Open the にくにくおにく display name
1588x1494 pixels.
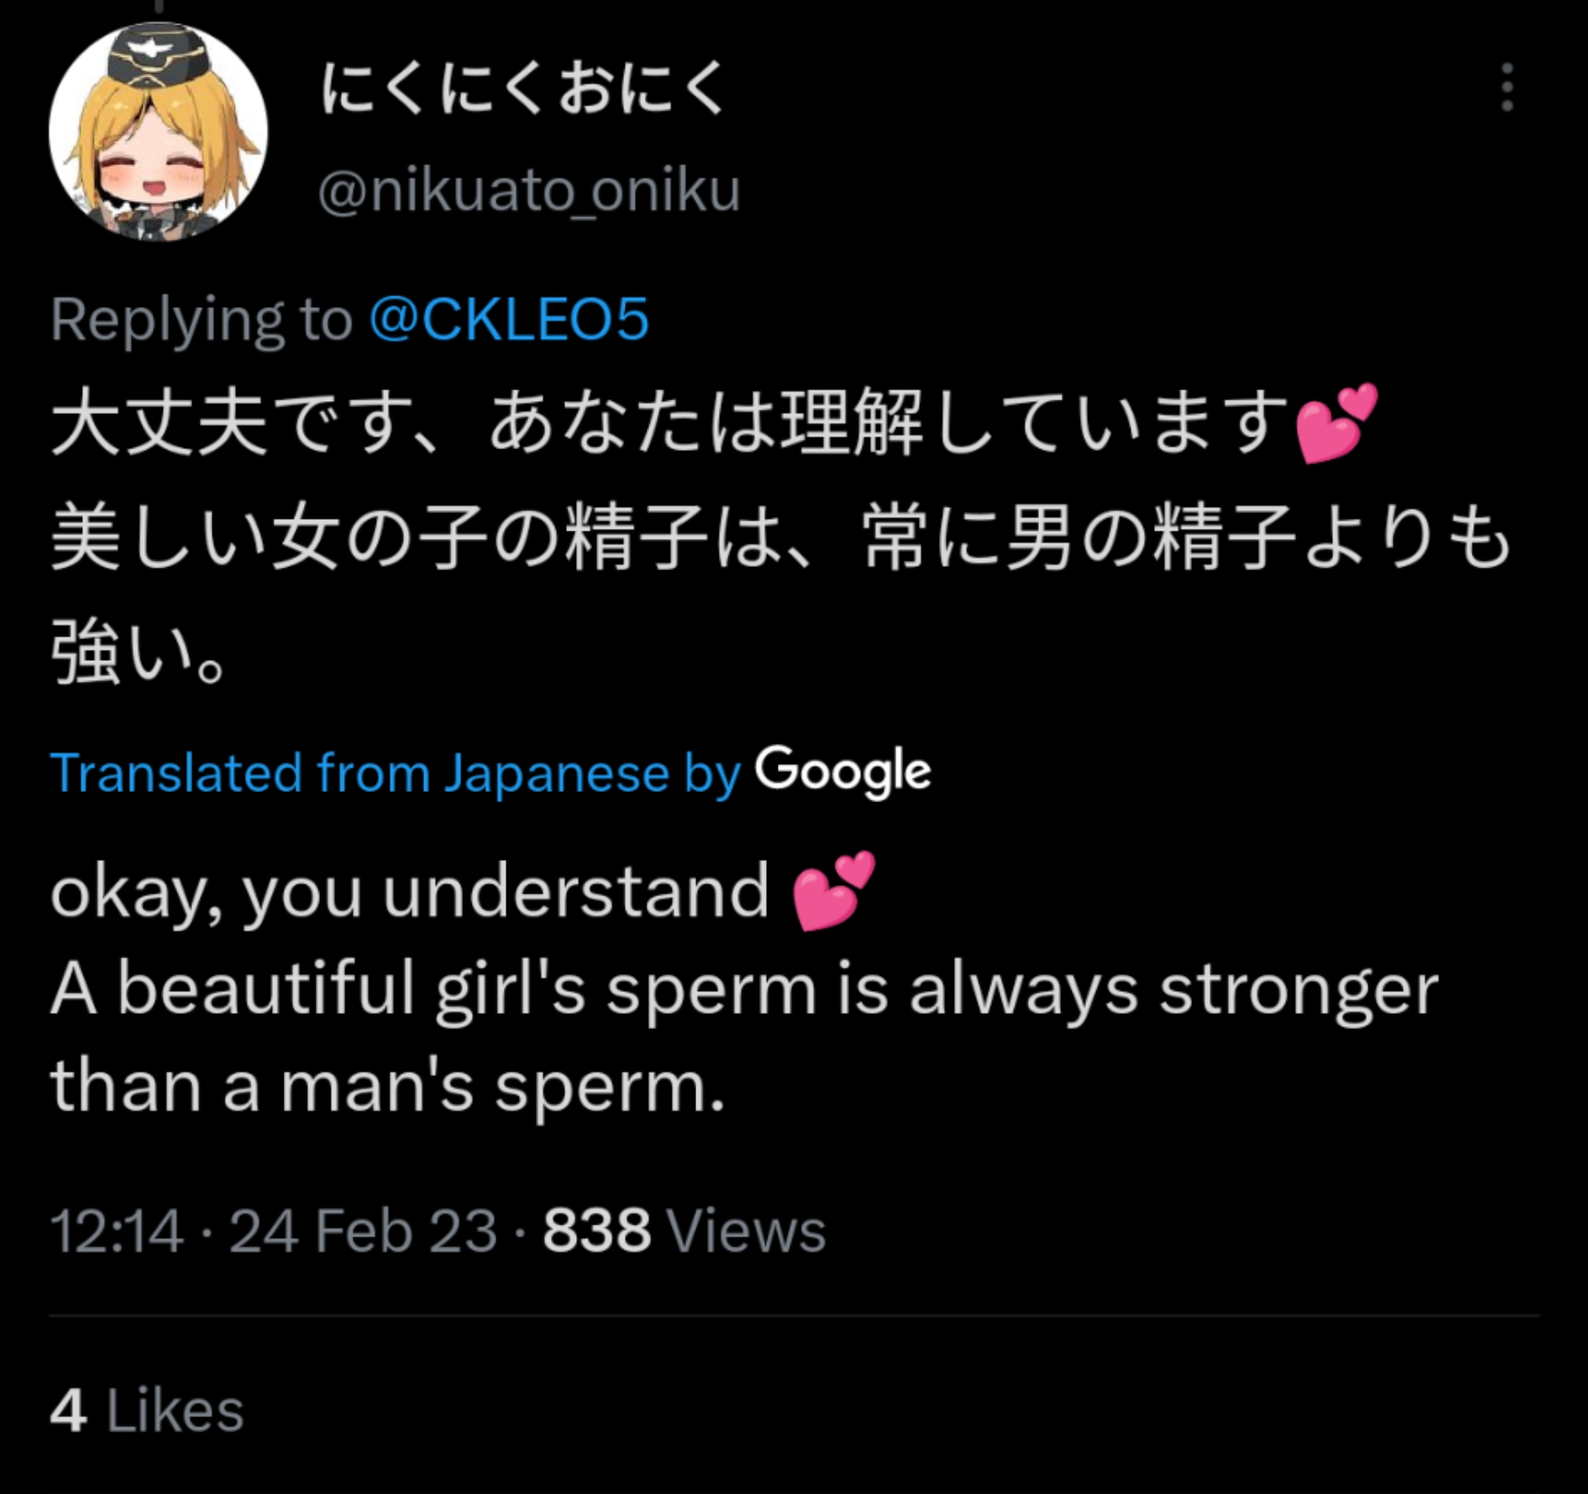[x=523, y=88]
